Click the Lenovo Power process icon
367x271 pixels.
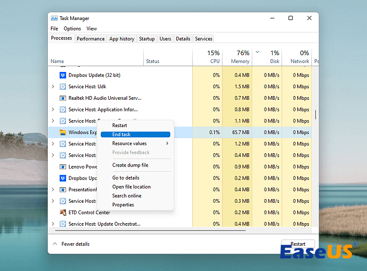coord(63,166)
